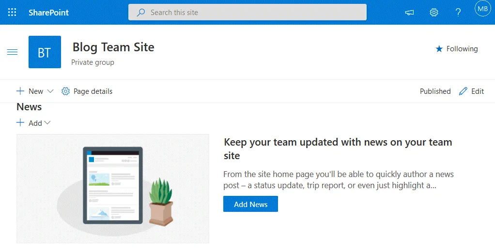
Task: Open the help question mark icon
Action: [458, 12]
